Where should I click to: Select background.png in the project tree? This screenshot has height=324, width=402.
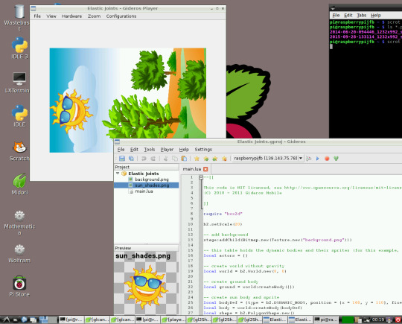point(152,180)
